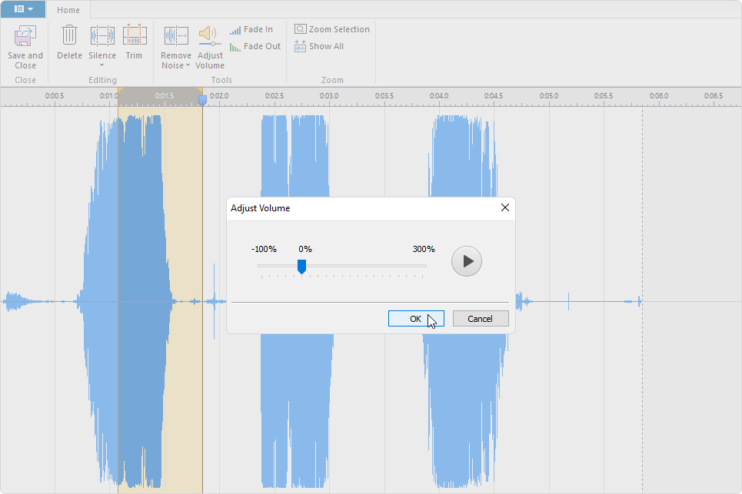Image resolution: width=742 pixels, height=494 pixels.
Task: Click the Trim tool icon
Action: [x=135, y=35]
